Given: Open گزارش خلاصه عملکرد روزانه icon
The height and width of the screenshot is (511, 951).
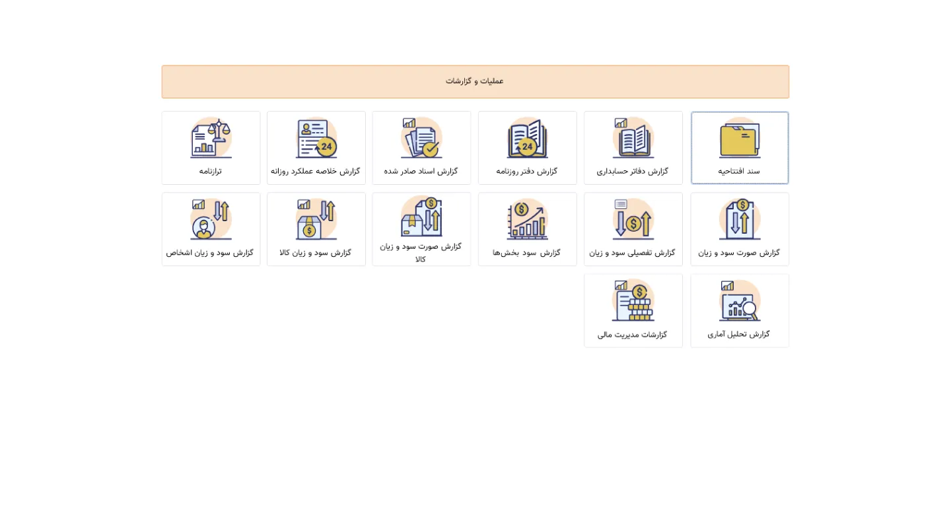Looking at the screenshot, I should click(x=316, y=139).
